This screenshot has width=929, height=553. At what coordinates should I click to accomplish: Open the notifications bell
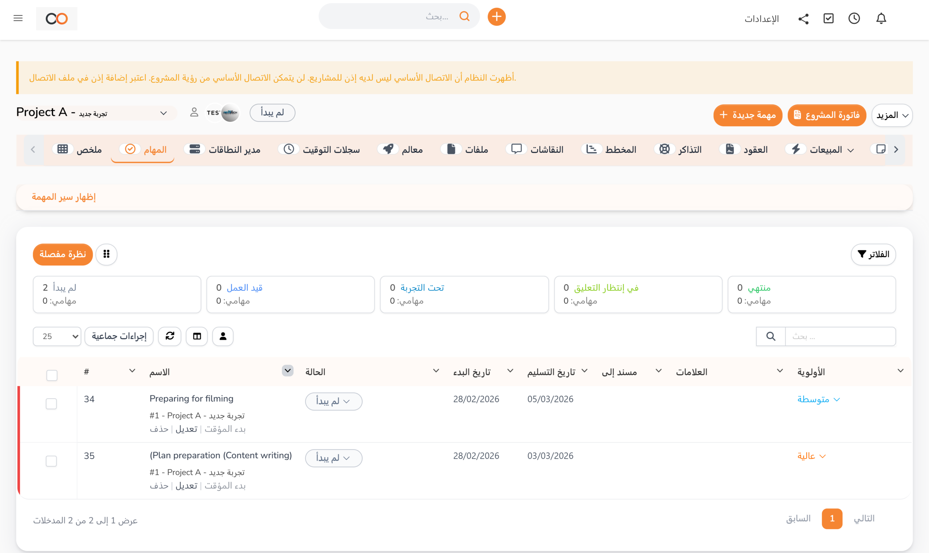tap(881, 18)
